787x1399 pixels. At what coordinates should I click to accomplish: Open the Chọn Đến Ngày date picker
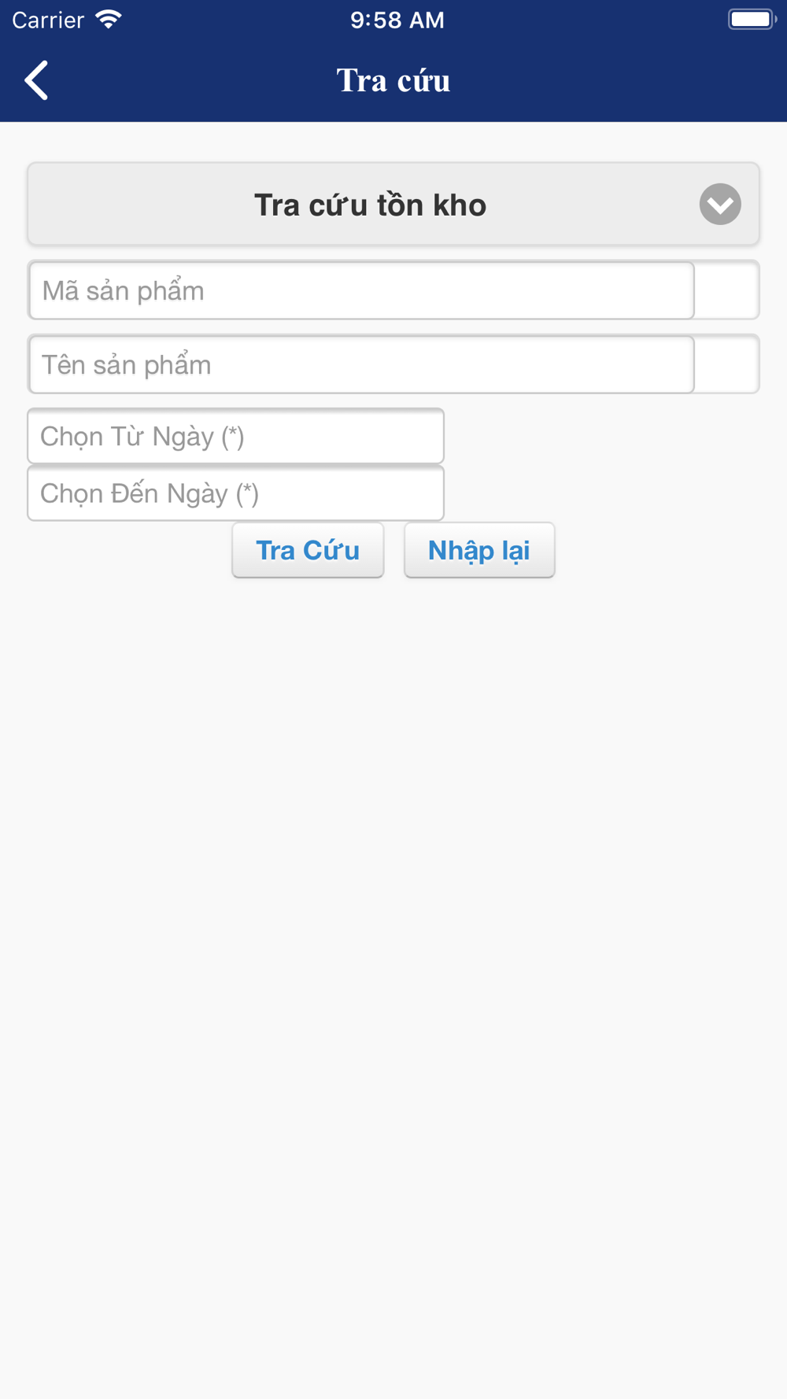236,493
